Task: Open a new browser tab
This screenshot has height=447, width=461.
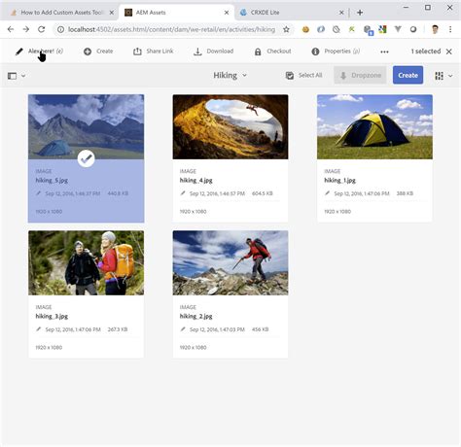Action: point(360,13)
